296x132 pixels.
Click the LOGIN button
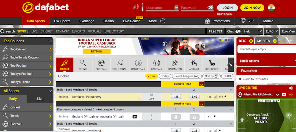(227, 8)
